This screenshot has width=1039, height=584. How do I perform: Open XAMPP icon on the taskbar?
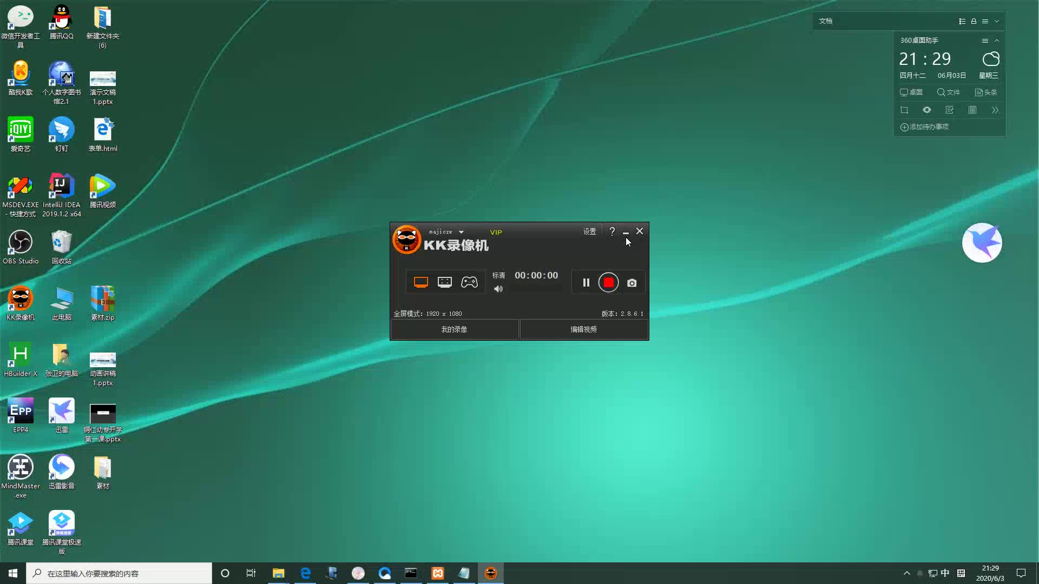437,573
